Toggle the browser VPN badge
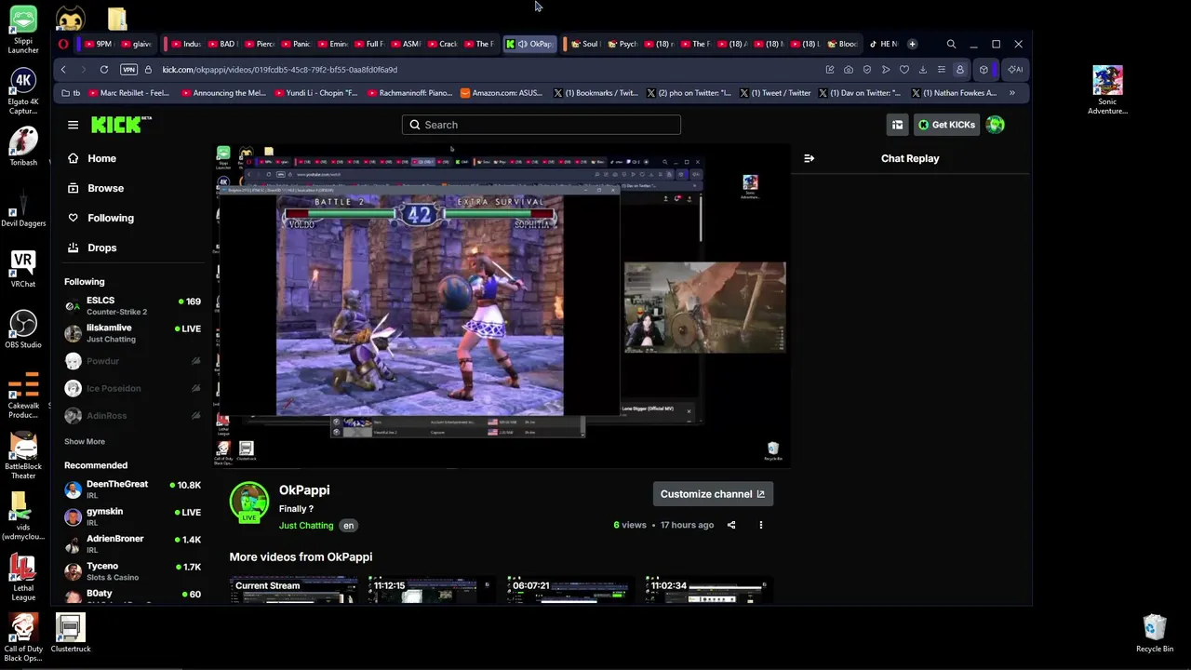1191x670 pixels. coord(129,70)
